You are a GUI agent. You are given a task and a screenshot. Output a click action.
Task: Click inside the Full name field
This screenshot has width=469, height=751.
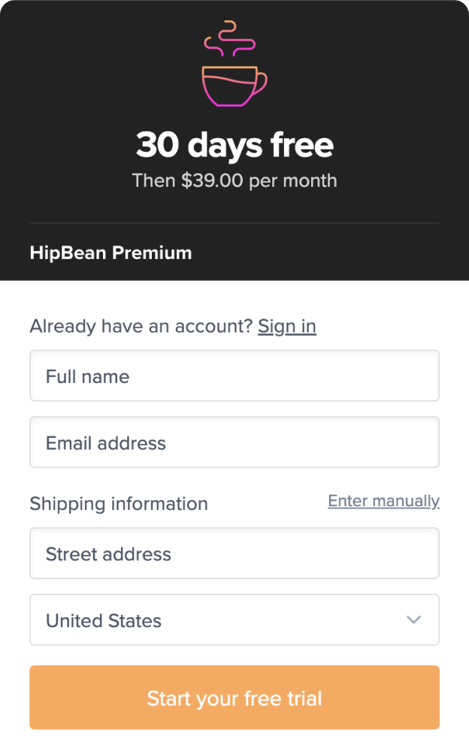point(234,375)
